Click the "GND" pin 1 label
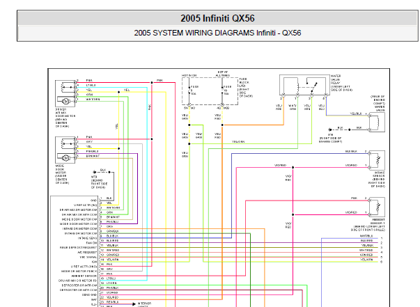Image resolution: width=420 pixels, height=307 pixels. tap(93, 200)
